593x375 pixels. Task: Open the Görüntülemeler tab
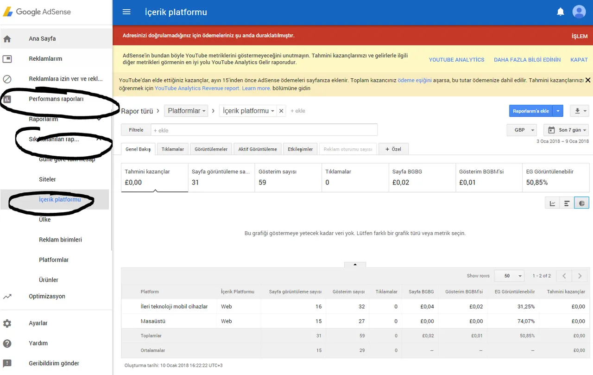[211, 149]
